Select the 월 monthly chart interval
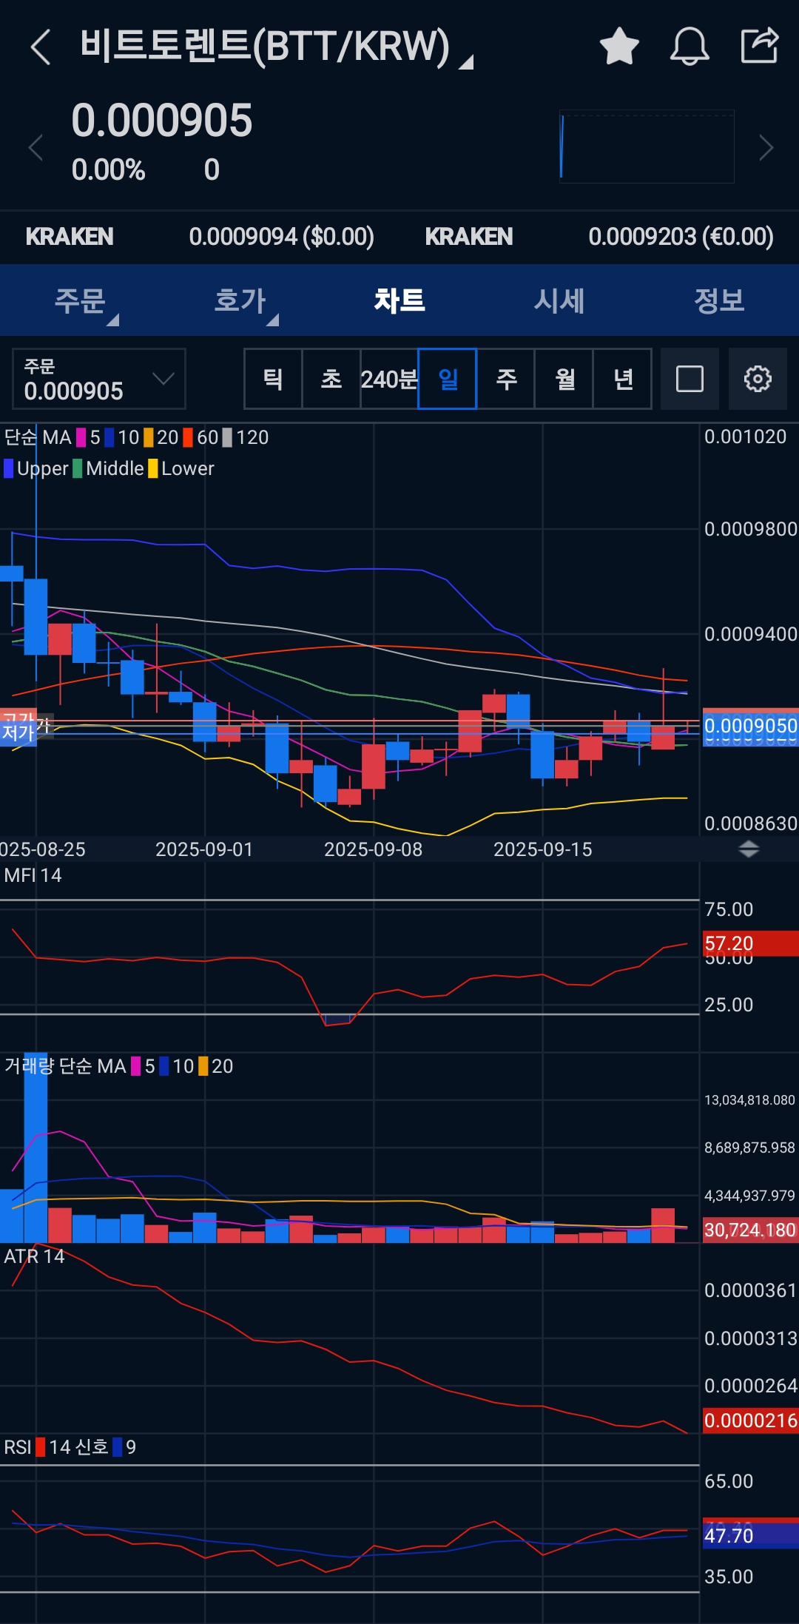This screenshot has height=1624, width=799. [x=564, y=379]
